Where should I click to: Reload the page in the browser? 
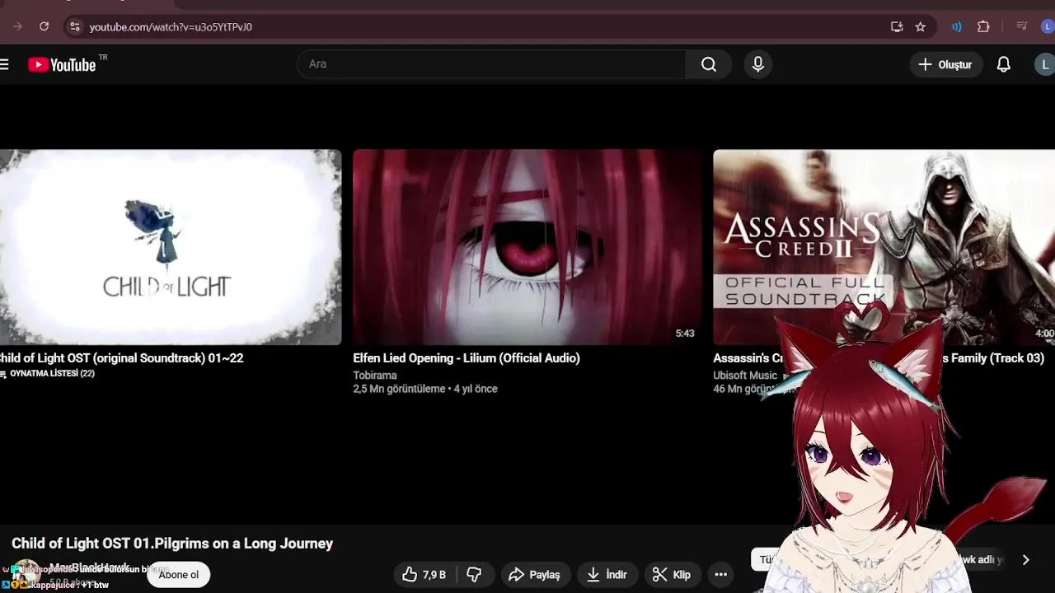click(44, 26)
